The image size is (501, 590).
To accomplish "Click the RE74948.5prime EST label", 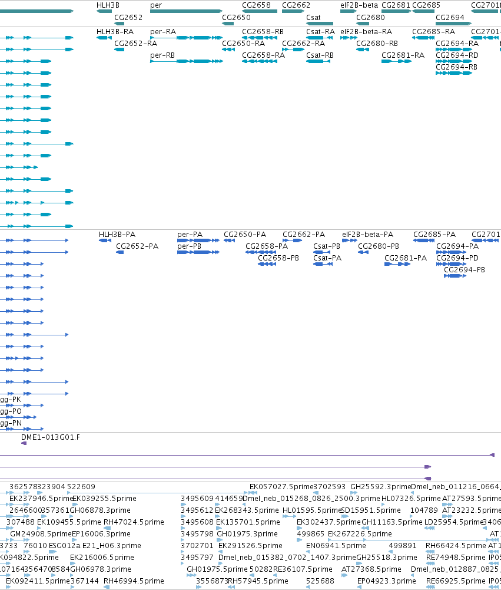I will (x=456, y=557).
